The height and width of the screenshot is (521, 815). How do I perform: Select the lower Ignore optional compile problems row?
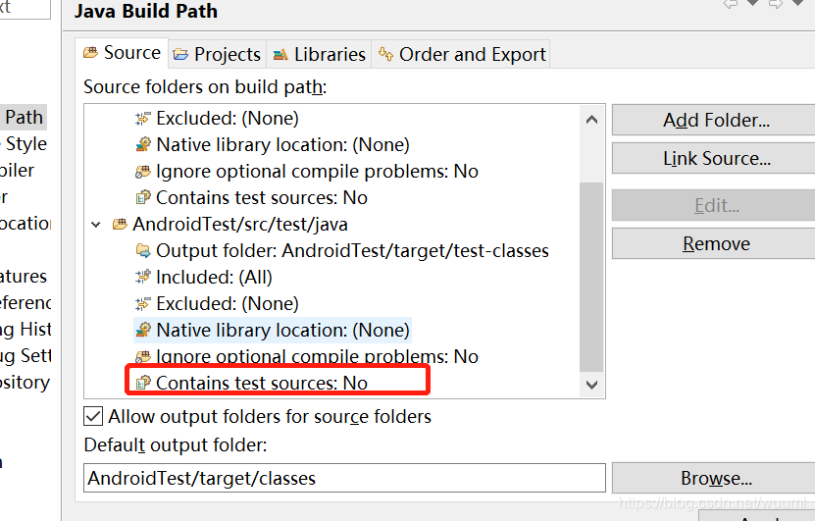(317, 357)
